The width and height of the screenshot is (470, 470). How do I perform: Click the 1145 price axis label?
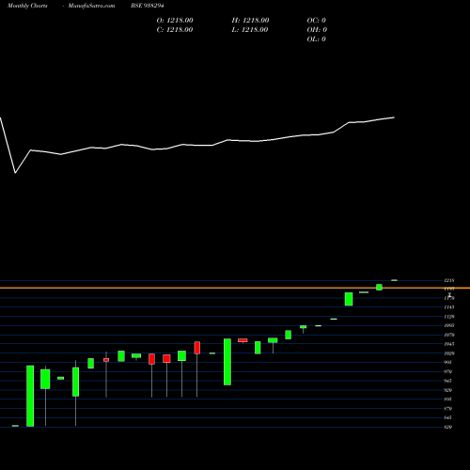pos(449,307)
